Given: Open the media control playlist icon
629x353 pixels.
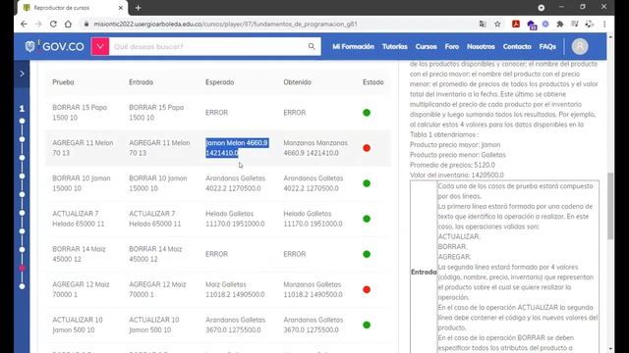Looking at the screenshot, I should pos(574,24).
